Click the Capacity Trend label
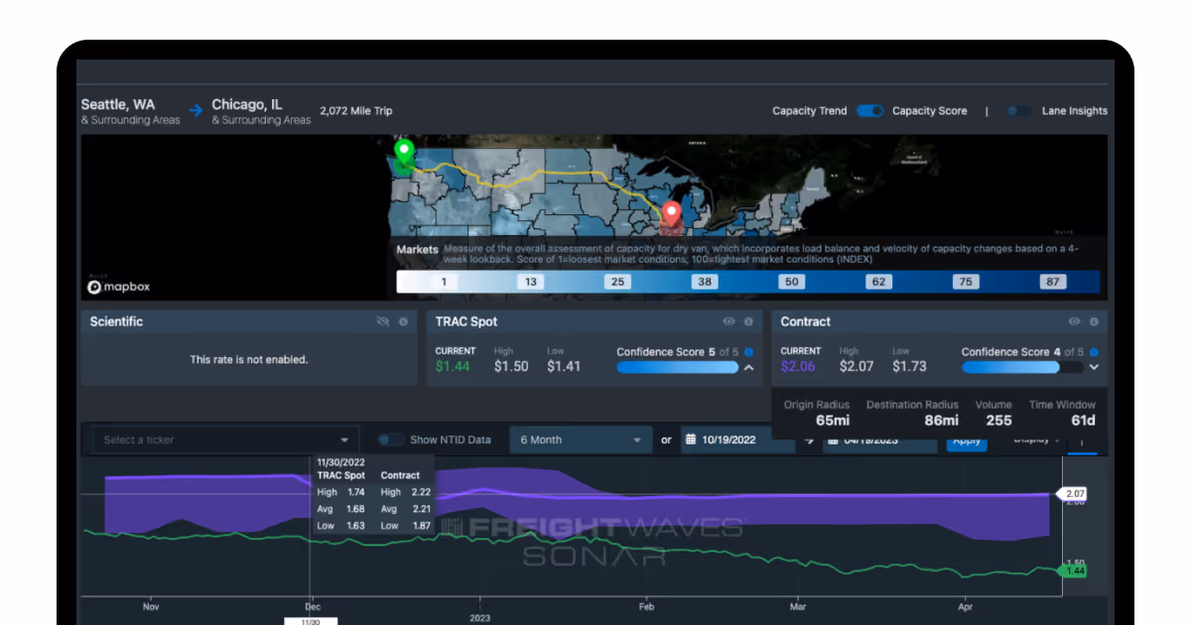 810,111
